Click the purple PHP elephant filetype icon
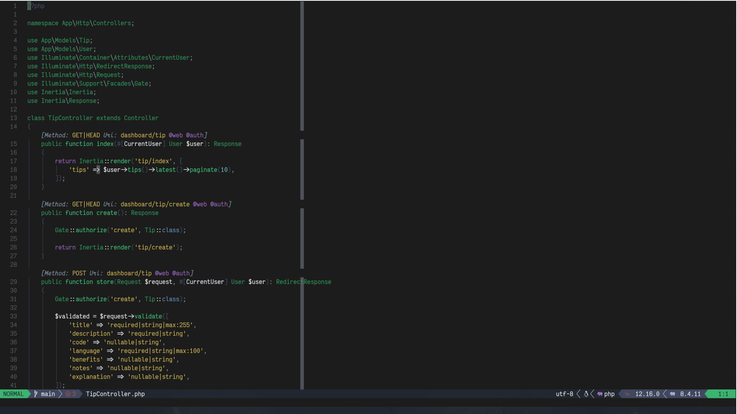737x414 pixels. (600, 394)
